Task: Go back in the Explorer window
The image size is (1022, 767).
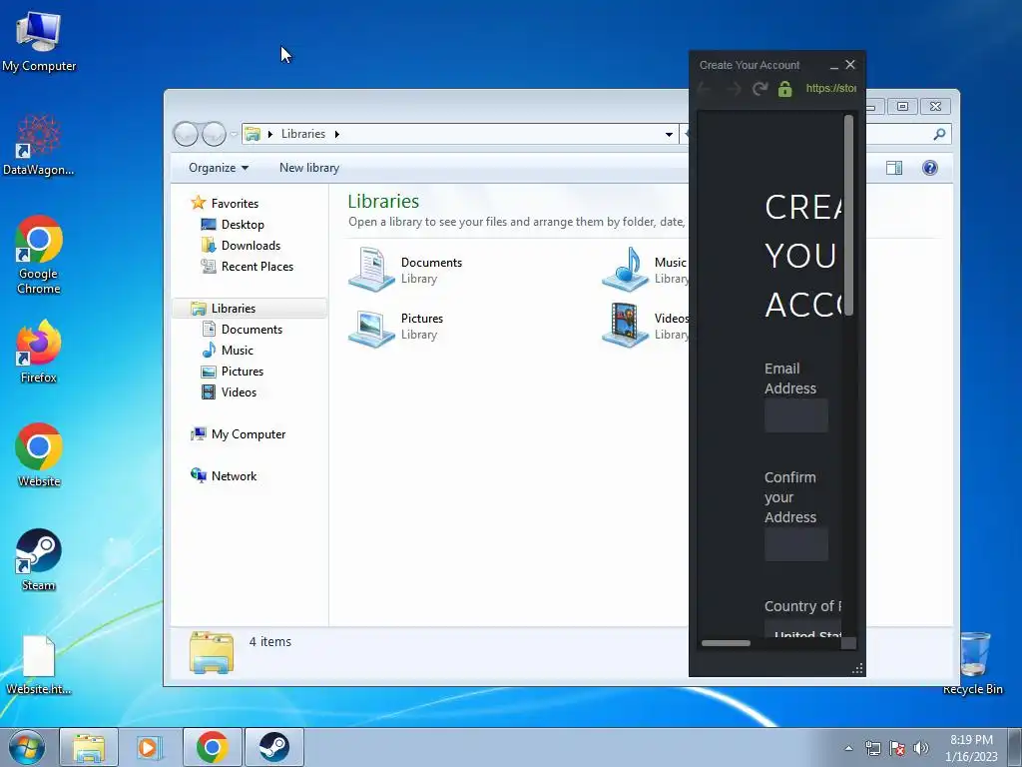Action: [x=186, y=134]
